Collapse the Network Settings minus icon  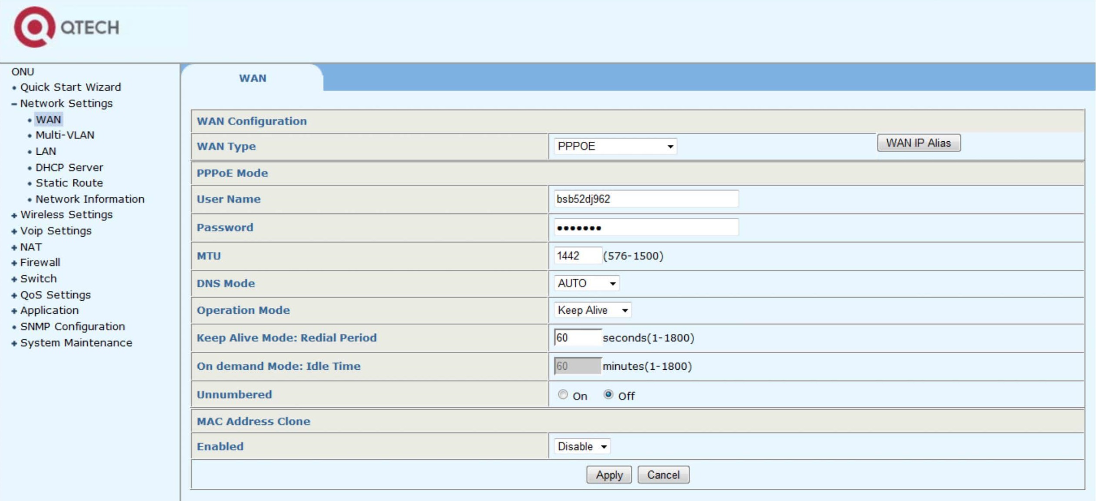pyautogui.click(x=14, y=104)
